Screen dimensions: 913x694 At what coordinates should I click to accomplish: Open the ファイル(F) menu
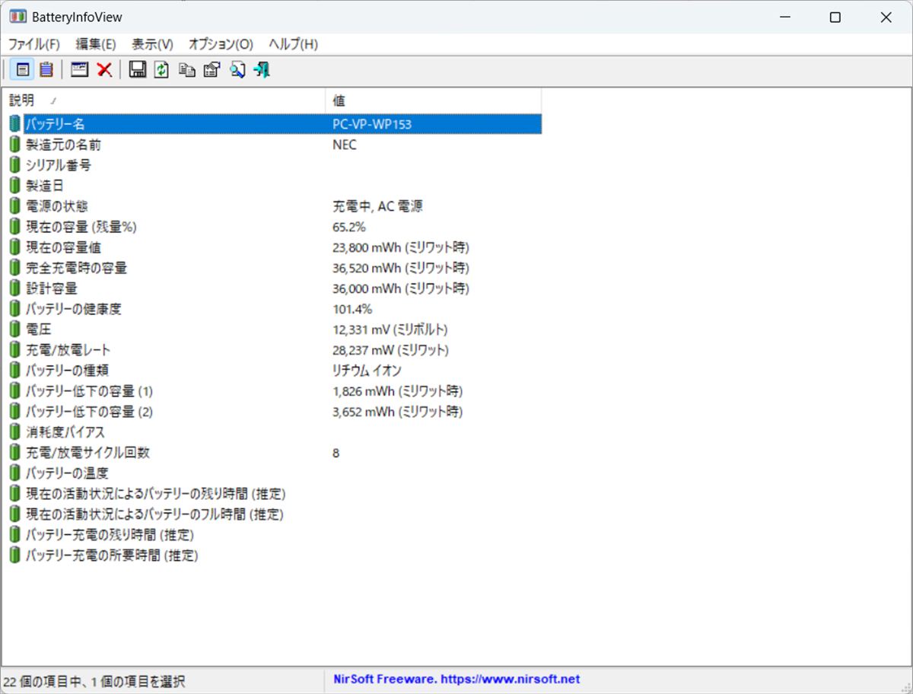pyautogui.click(x=33, y=44)
